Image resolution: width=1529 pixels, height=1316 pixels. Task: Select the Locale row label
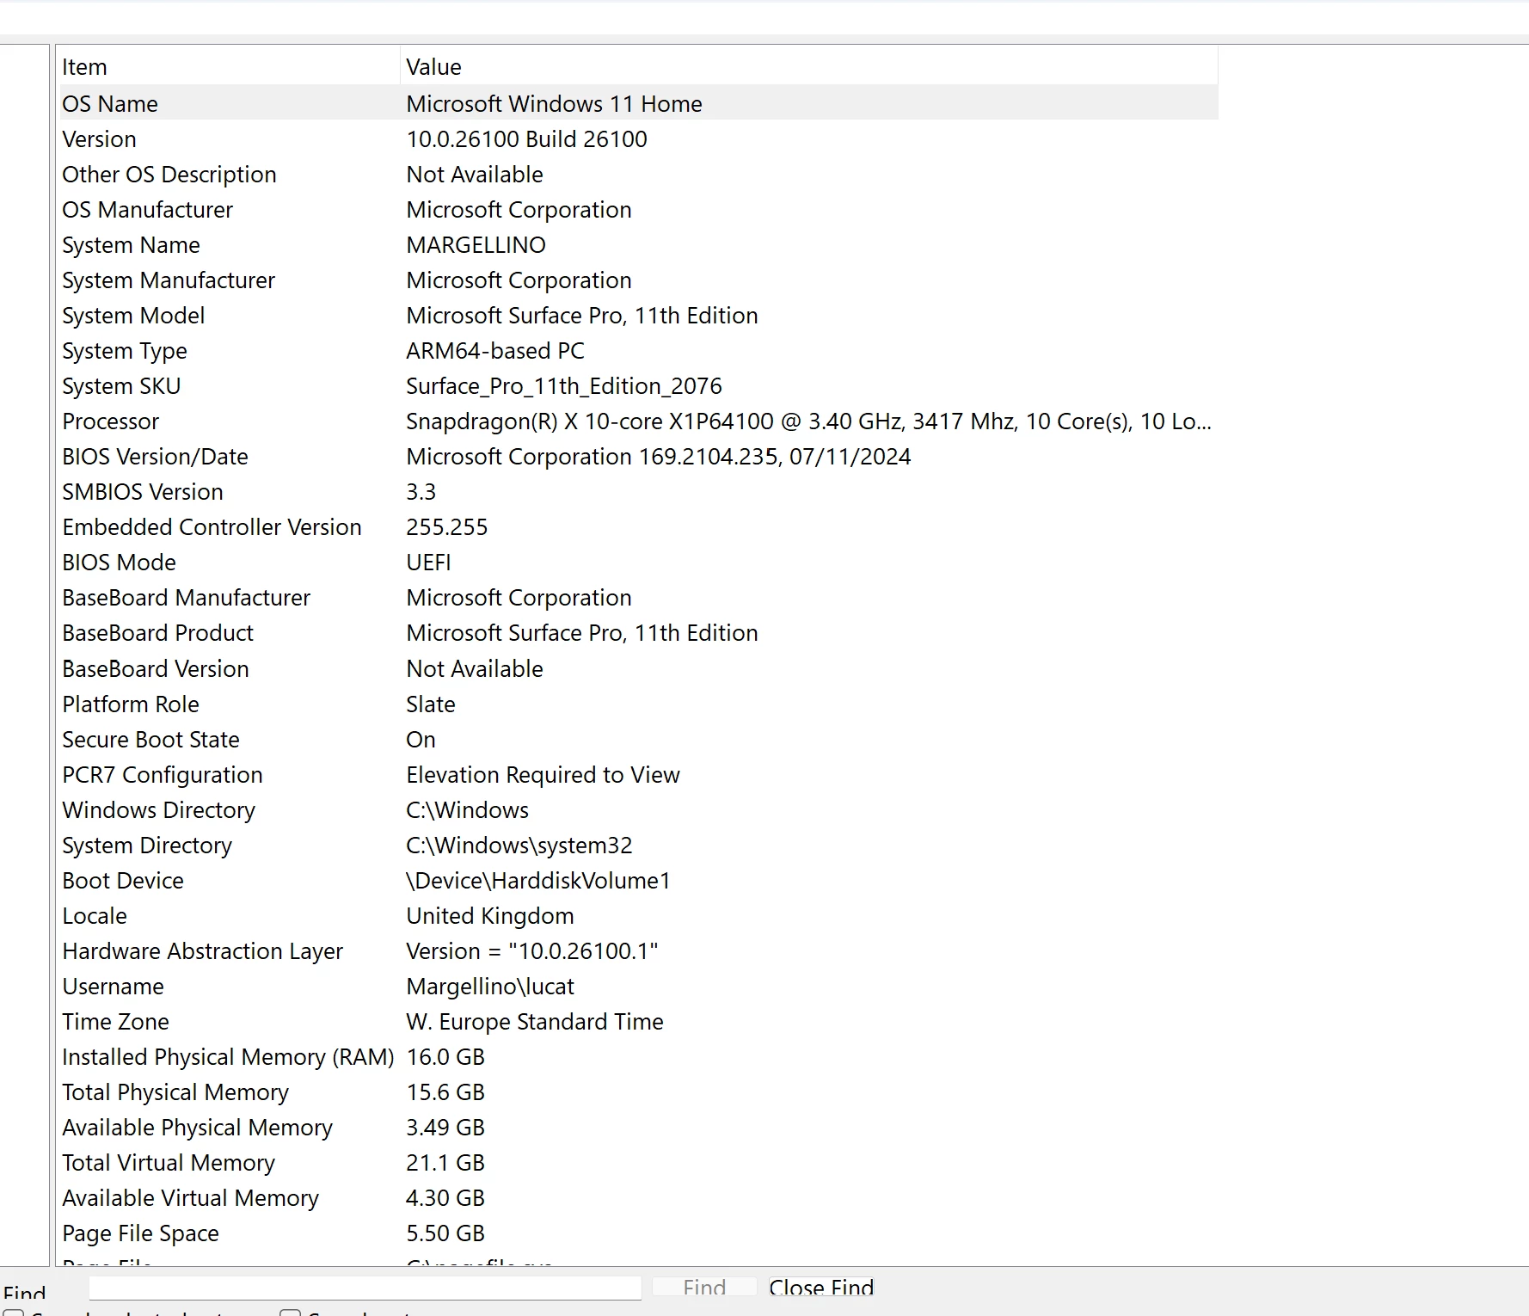[95, 916]
